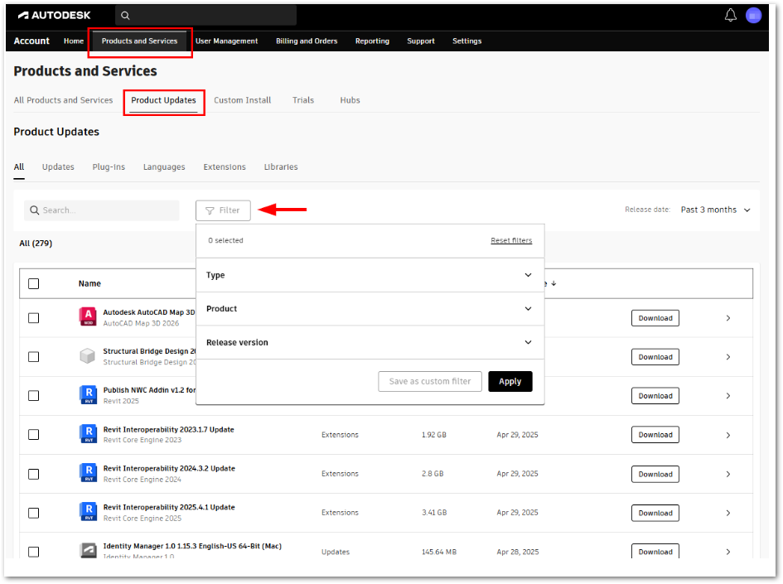Switch to Hubs tab
Viewport: 783px width, 584px height.
(x=350, y=100)
